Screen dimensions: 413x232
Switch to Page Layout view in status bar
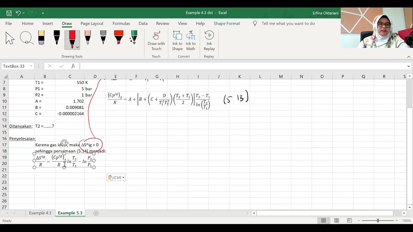pyautogui.click(x=337, y=221)
